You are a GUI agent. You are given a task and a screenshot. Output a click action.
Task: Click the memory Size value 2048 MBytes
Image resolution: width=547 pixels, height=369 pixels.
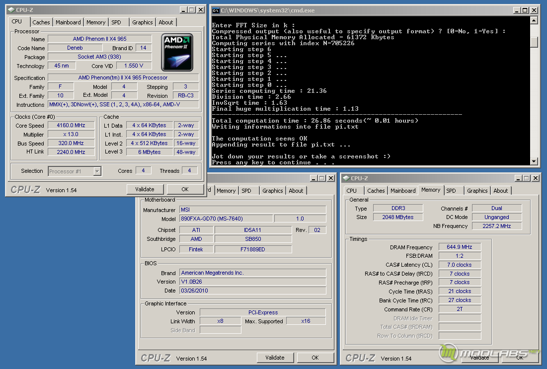tap(398, 217)
